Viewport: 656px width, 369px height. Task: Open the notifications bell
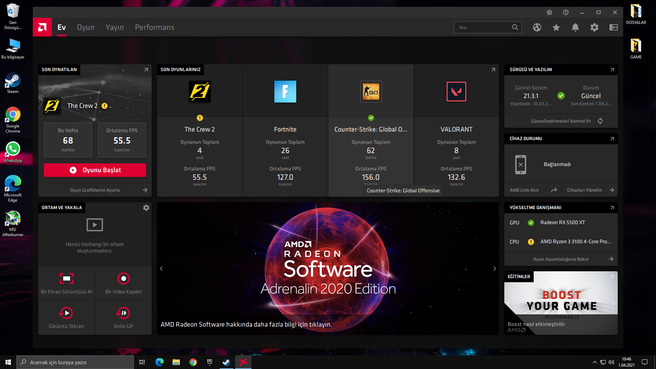click(x=575, y=27)
